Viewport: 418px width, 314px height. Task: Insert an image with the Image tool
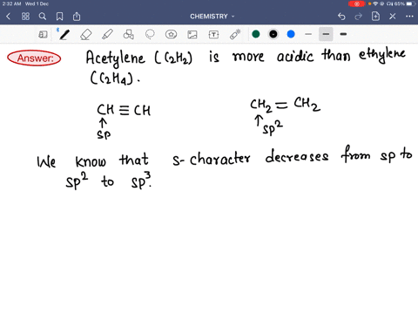coord(192,35)
